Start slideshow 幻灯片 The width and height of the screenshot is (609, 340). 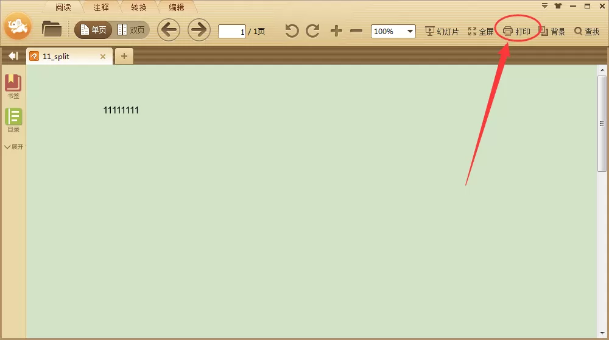442,32
